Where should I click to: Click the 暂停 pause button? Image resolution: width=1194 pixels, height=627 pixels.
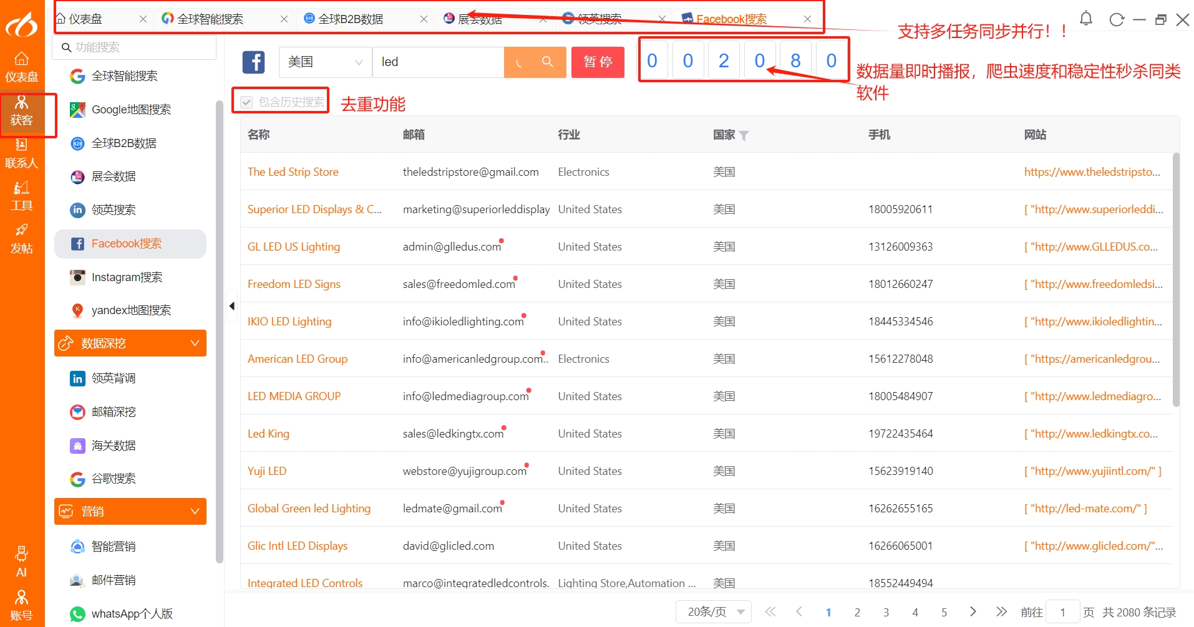pos(598,62)
